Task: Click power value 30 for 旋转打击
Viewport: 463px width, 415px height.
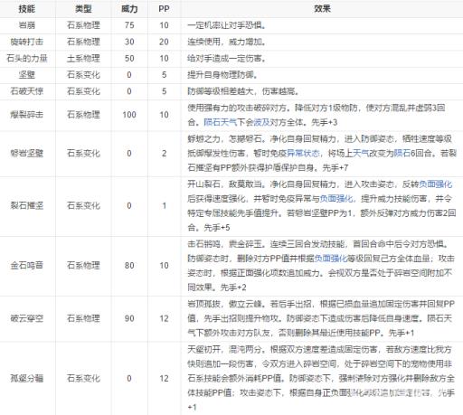Action: tap(129, 42)
